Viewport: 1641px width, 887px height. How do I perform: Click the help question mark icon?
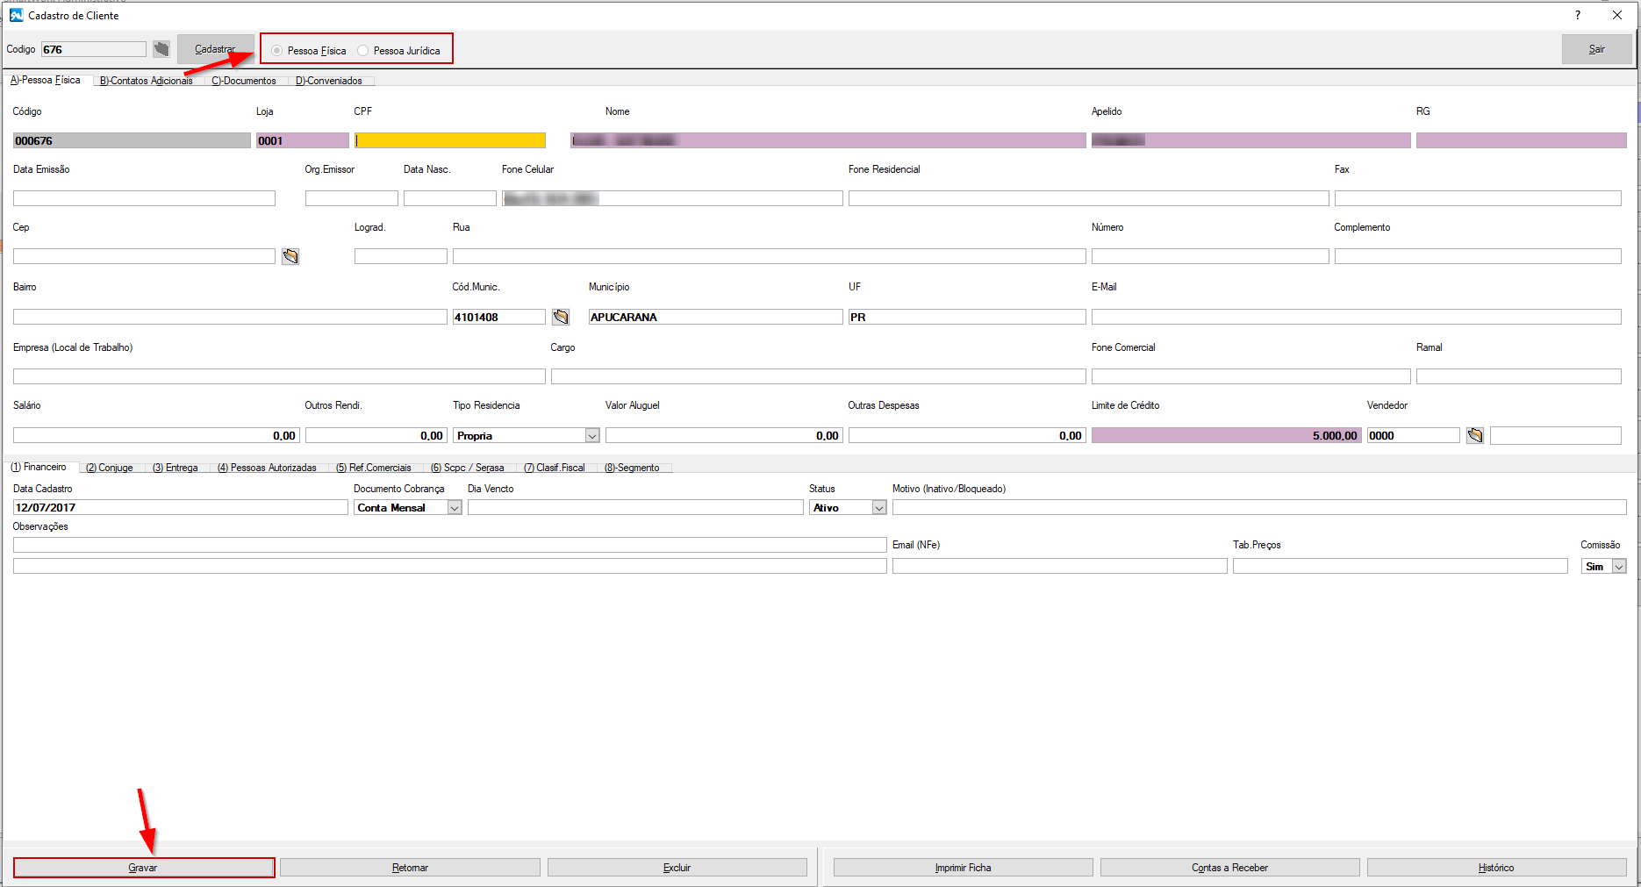click(1578, 15)
